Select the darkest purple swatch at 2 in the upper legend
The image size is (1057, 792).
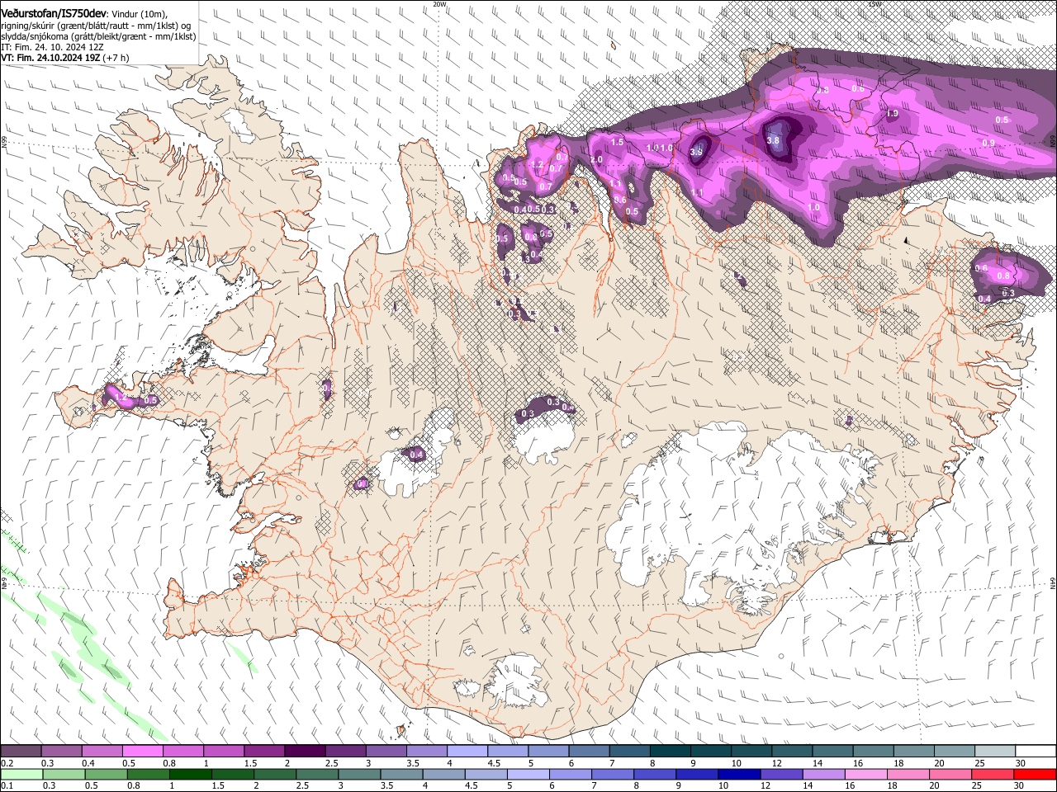coord(304,752)
